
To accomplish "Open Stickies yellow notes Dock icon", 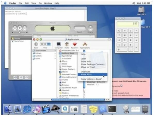I will pos(93,109).
